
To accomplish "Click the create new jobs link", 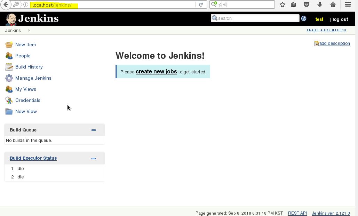I will click(x=157, y=72).
